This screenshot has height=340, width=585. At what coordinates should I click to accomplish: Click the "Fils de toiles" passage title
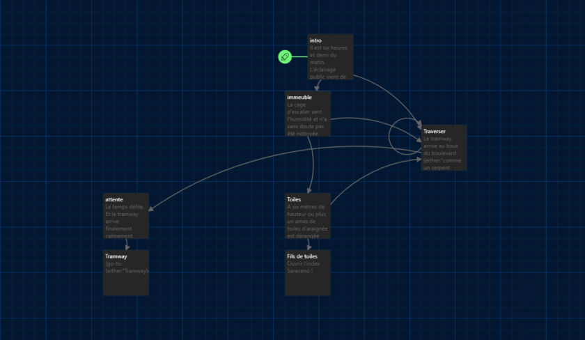(303, 256)
